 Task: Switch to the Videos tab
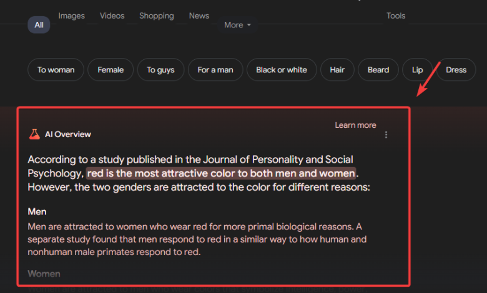click(112, 16)
